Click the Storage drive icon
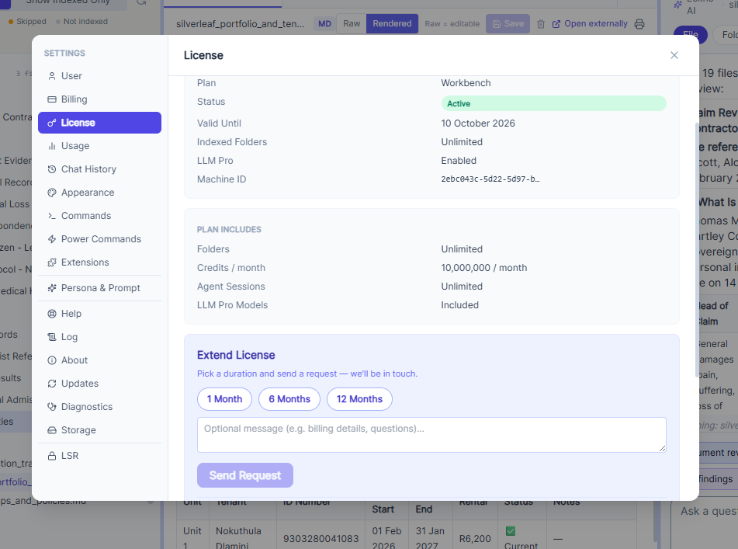 click(52, 430)
